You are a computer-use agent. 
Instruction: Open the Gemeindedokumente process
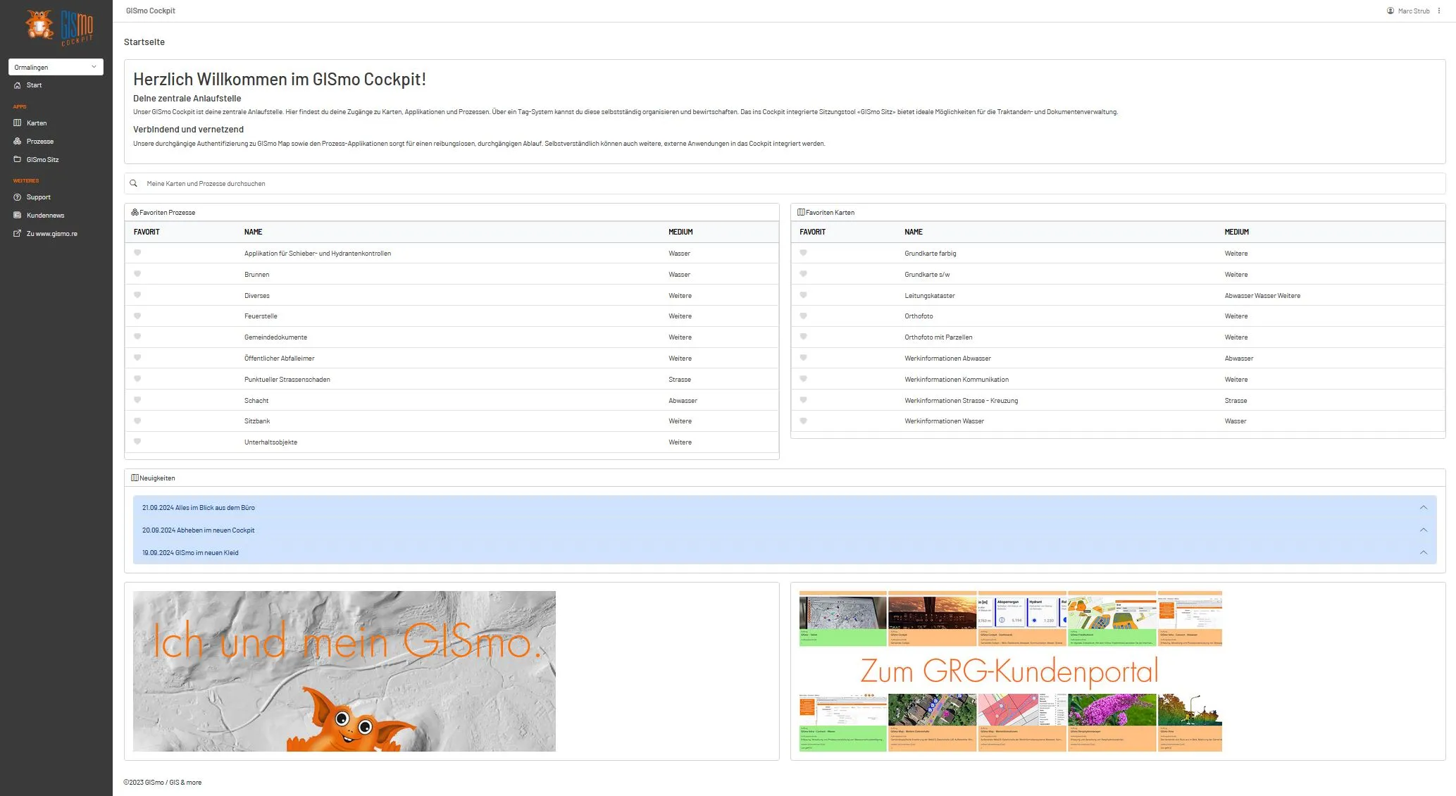(x=275, y=337)
